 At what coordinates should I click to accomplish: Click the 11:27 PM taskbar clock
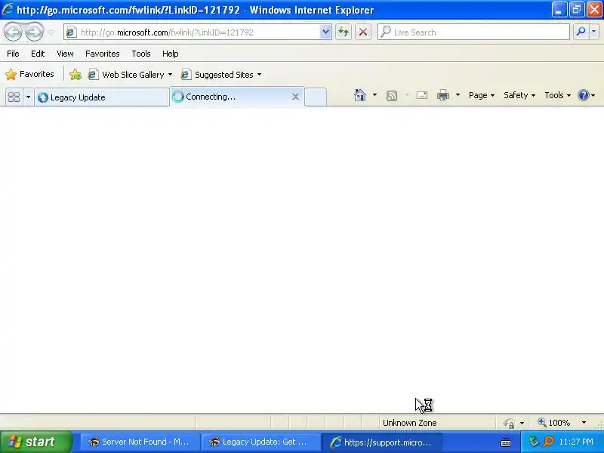[x=576, y=442]
